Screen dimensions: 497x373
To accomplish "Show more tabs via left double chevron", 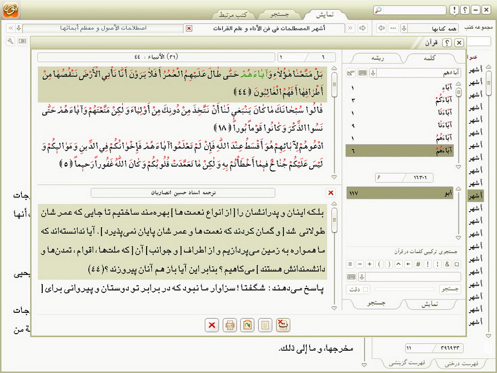I will 11,28.
